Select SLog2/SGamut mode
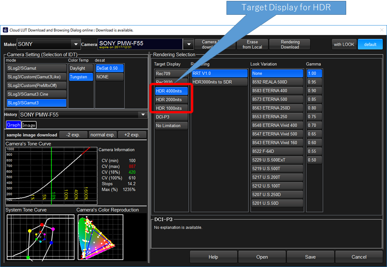This screenshot has height=267, width=387. (36, 68)
